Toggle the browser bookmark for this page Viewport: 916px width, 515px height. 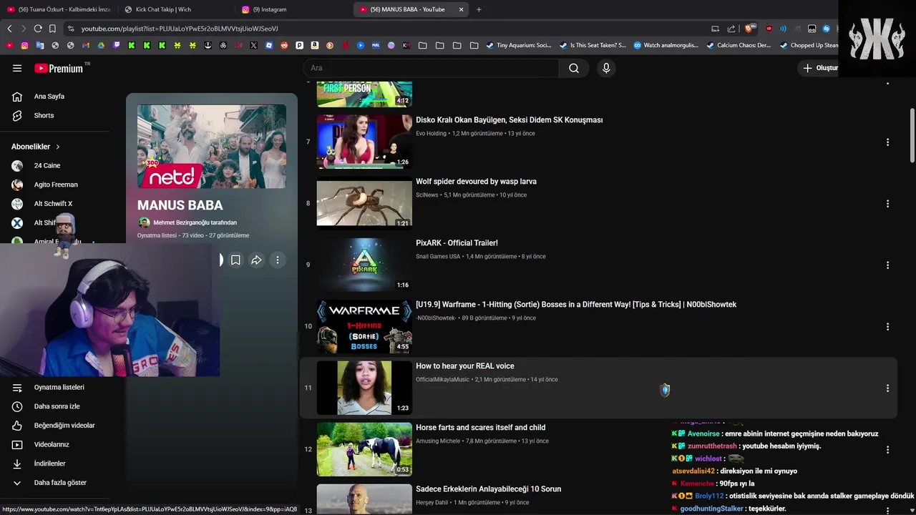(x=52, y=29)
